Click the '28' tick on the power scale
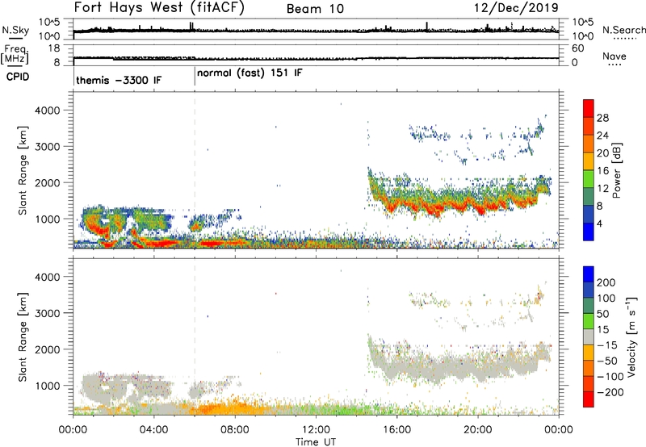The width and height of the screenshot is (646, 447). pyautogui.click(x=602, y=118)
